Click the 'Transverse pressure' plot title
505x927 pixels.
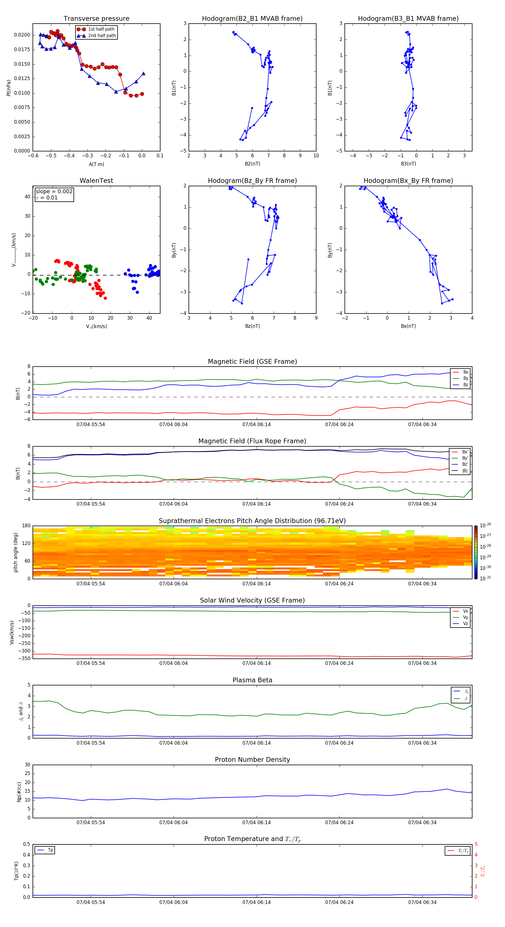click(96, 19)
